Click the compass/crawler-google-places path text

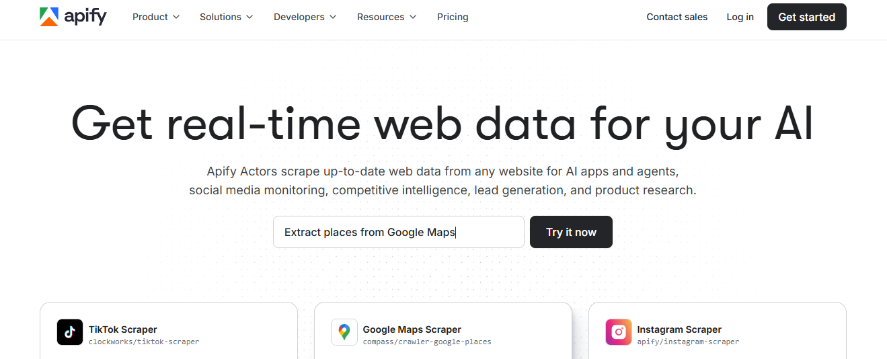tap(427, 342)
